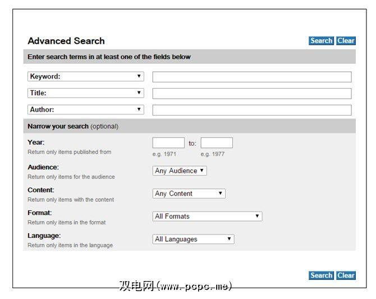This screenshot has width=376, height=299.
Task: Open the Title field type dropdown
Action: click(x=85, y=93)
